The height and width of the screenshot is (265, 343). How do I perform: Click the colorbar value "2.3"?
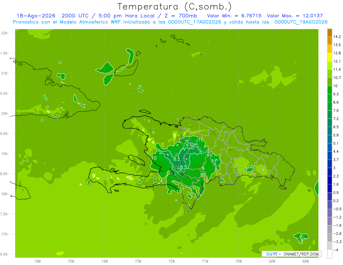click(x=336, y=176)
